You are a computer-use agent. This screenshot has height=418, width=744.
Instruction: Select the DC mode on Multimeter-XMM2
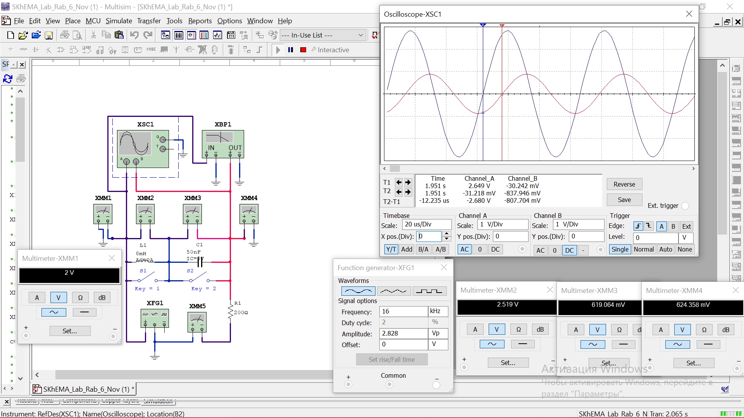click(x=522, y=344)
